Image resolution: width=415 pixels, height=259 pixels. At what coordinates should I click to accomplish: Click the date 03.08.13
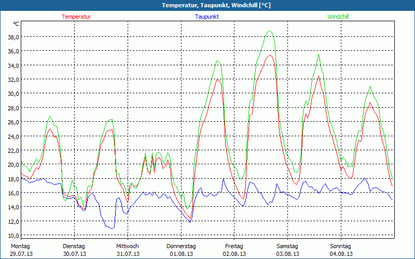(288, 254)
